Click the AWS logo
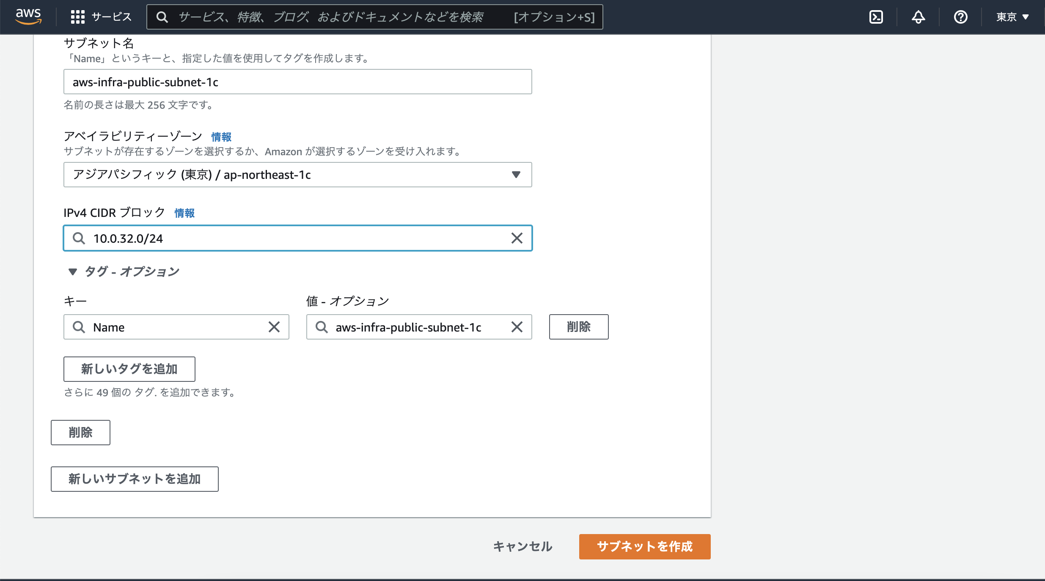1045x581 pixels. coord(28,17)
